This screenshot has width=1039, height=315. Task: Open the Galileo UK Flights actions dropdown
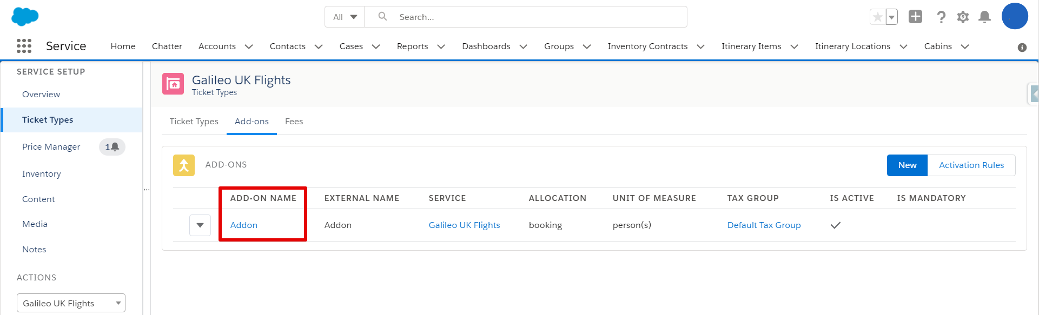(71, 303)
